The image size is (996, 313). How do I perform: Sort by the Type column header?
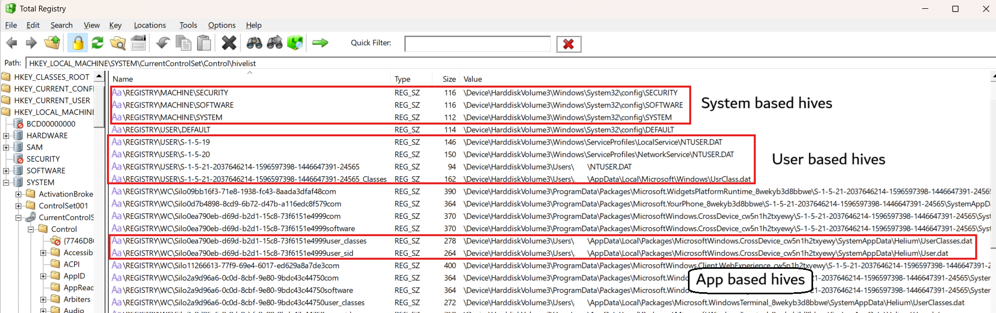point(411,79)
